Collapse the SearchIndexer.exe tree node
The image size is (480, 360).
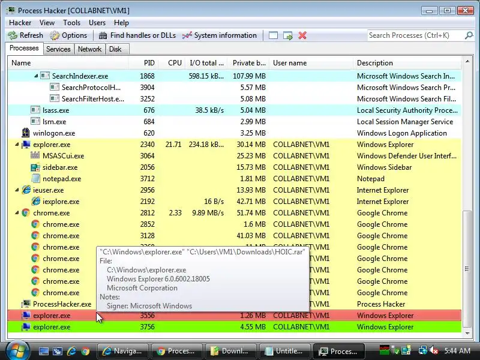tap(36, 76)
